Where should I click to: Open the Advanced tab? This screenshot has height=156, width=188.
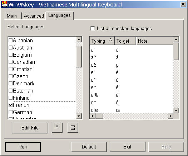pyautogui.click(x=34, y=16)
